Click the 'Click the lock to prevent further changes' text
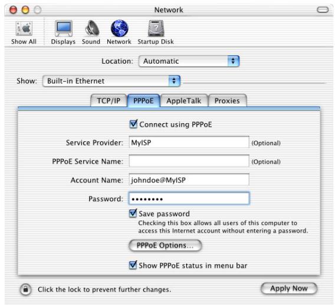 click(104, 290)
